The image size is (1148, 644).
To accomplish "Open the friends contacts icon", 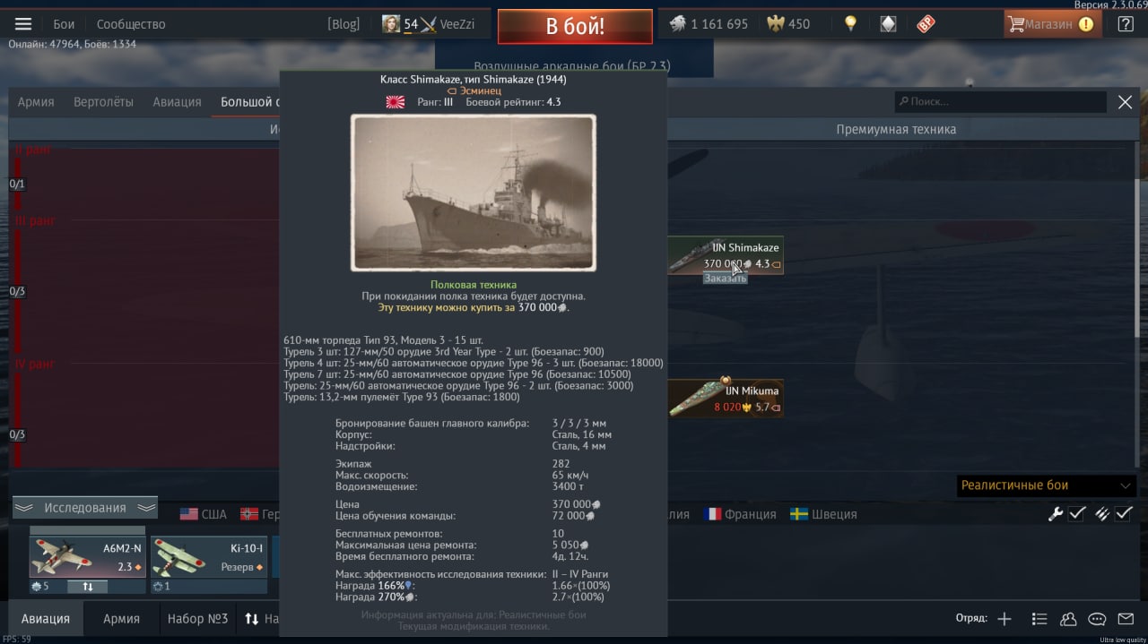I will click(x=1068, y=619).
